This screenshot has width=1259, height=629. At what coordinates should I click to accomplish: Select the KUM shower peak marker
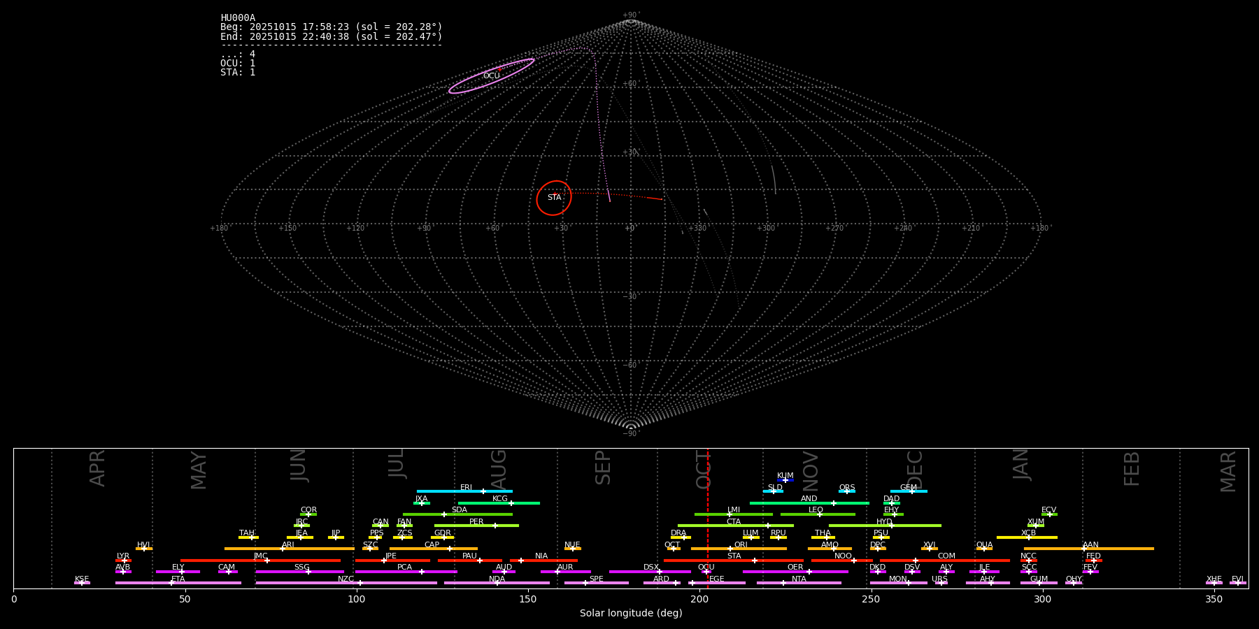(x=785, y=480)
